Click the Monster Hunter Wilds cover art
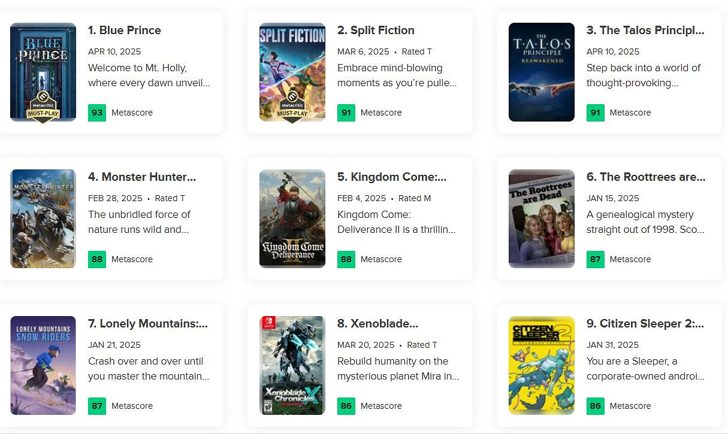Screen dimensions: 728x434 (x=43, y=218)
